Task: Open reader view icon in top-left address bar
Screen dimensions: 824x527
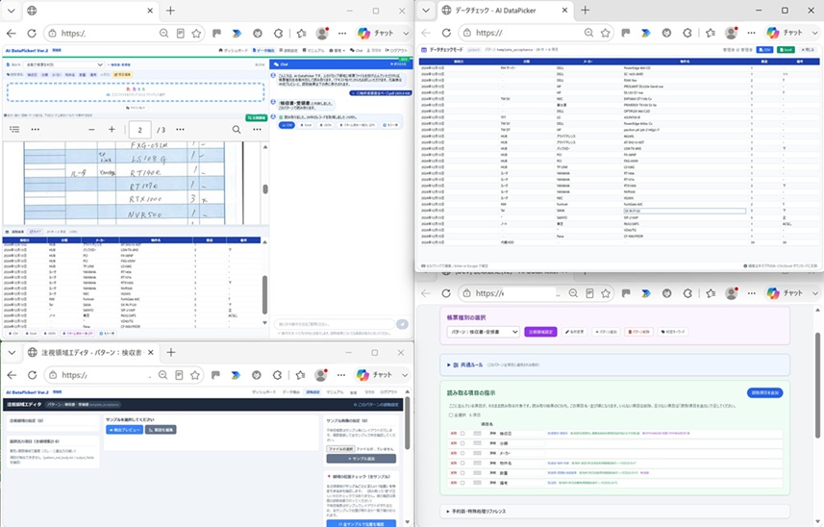Action: click(180, 33)
